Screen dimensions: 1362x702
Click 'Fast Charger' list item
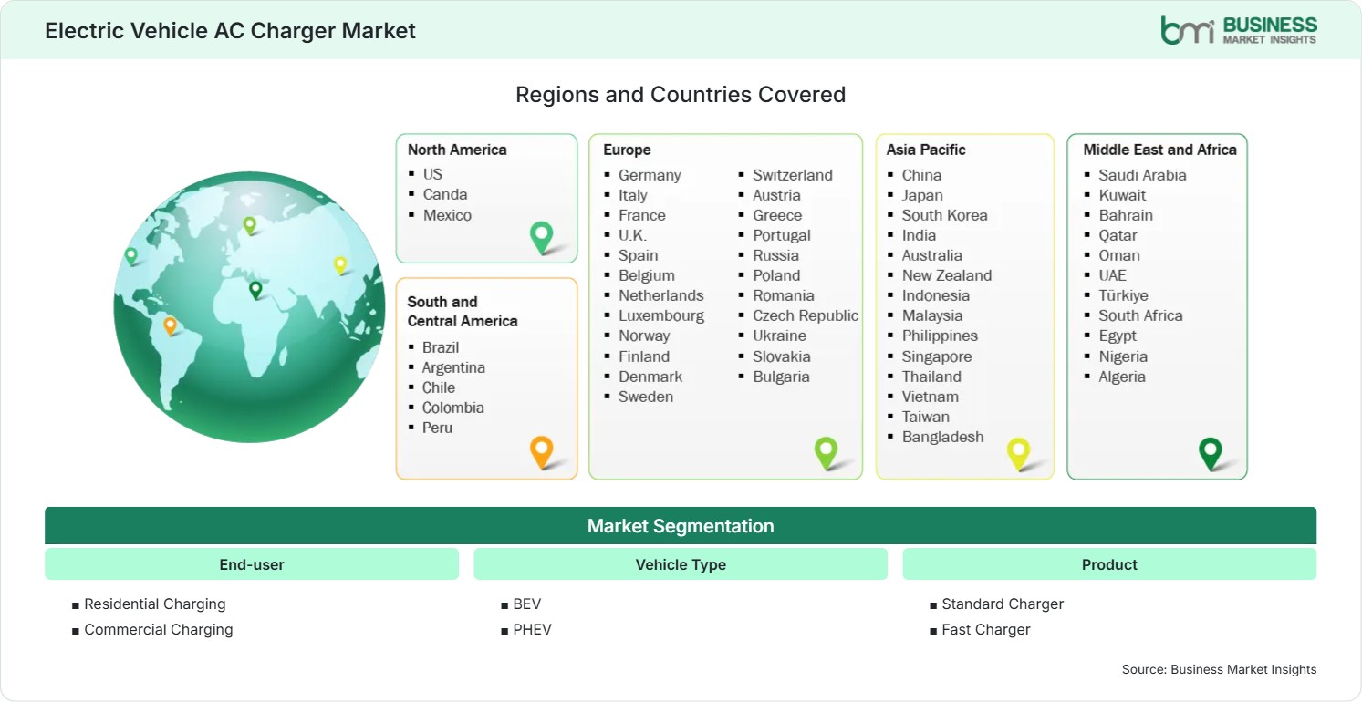coord(986,629)
